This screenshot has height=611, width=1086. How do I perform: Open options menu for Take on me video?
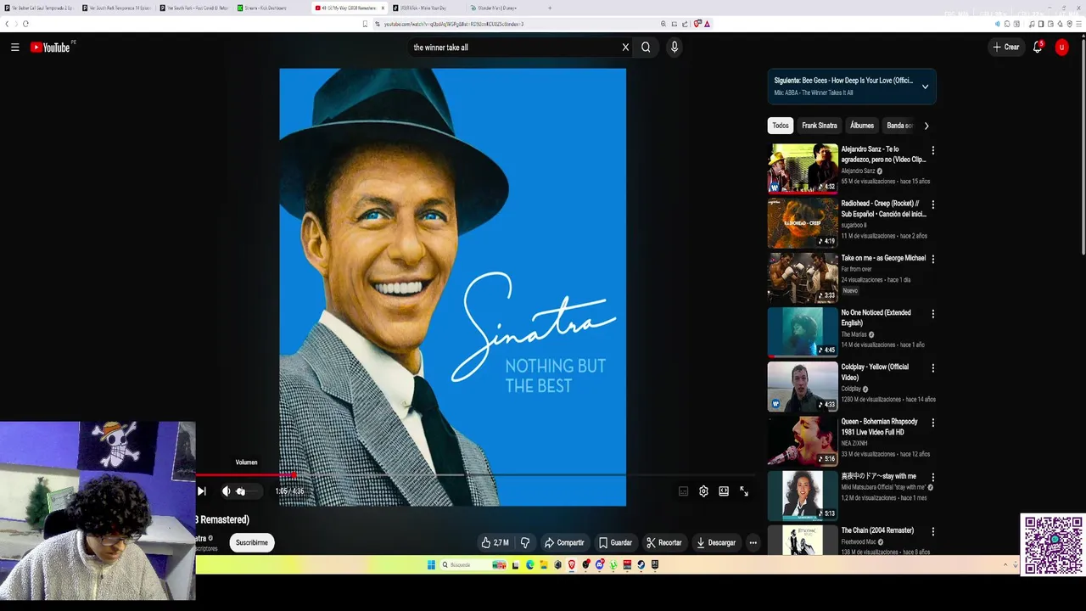tap(933, 259)
